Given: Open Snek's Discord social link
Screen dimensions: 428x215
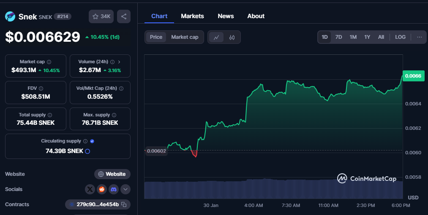Looking at the screenshot, I should pos(114,189).
